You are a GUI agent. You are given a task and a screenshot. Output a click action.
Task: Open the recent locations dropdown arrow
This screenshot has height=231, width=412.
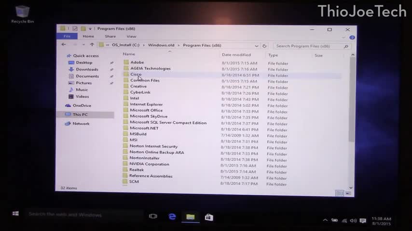click(83, 45)
